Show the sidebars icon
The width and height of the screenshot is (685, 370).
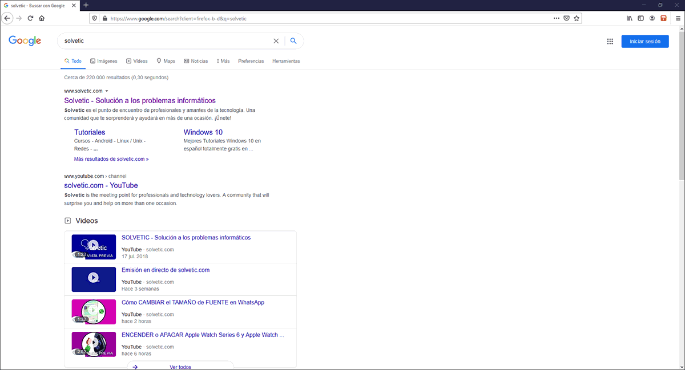tap(640, 18)
